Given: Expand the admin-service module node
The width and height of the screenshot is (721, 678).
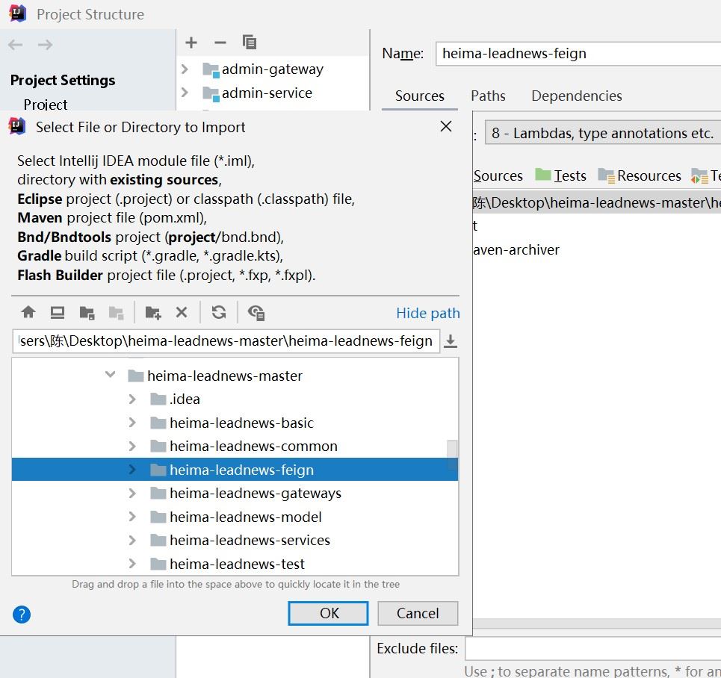Looking at the screenshot, I should pyautogui.click(x=185, y=93).
